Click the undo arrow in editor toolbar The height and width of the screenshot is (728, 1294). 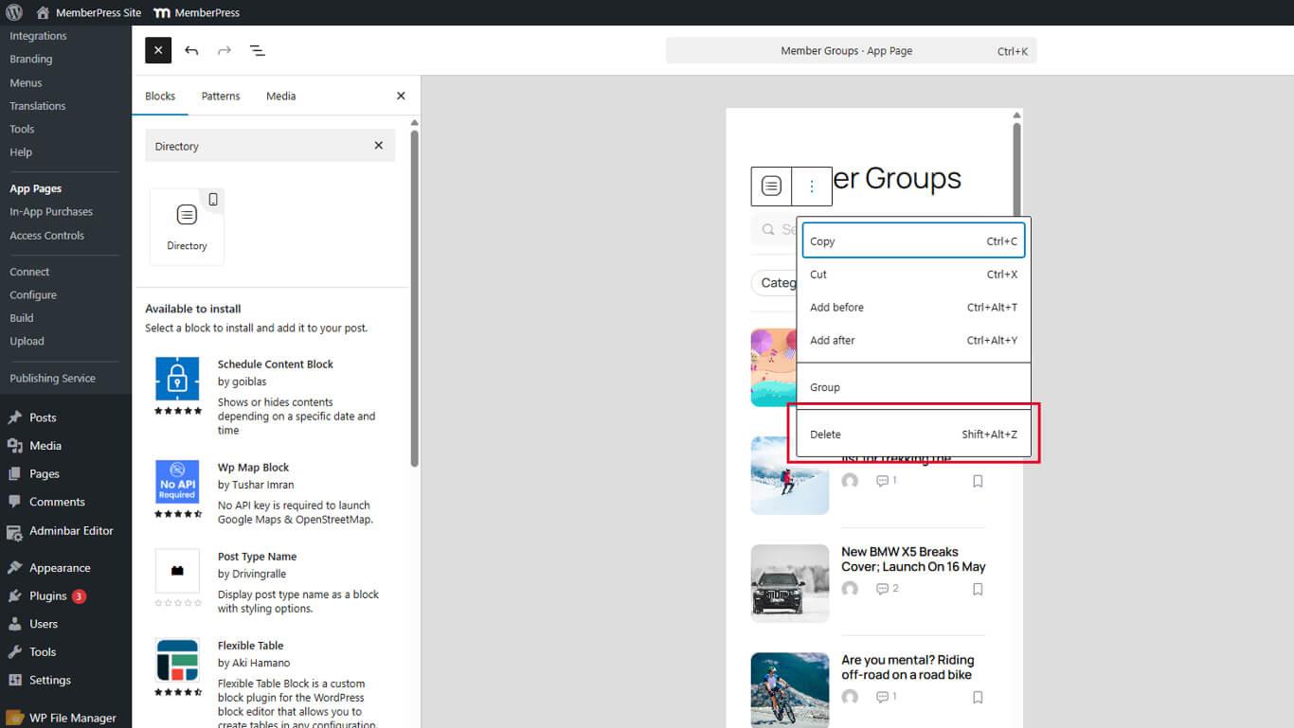click(191, 50)
